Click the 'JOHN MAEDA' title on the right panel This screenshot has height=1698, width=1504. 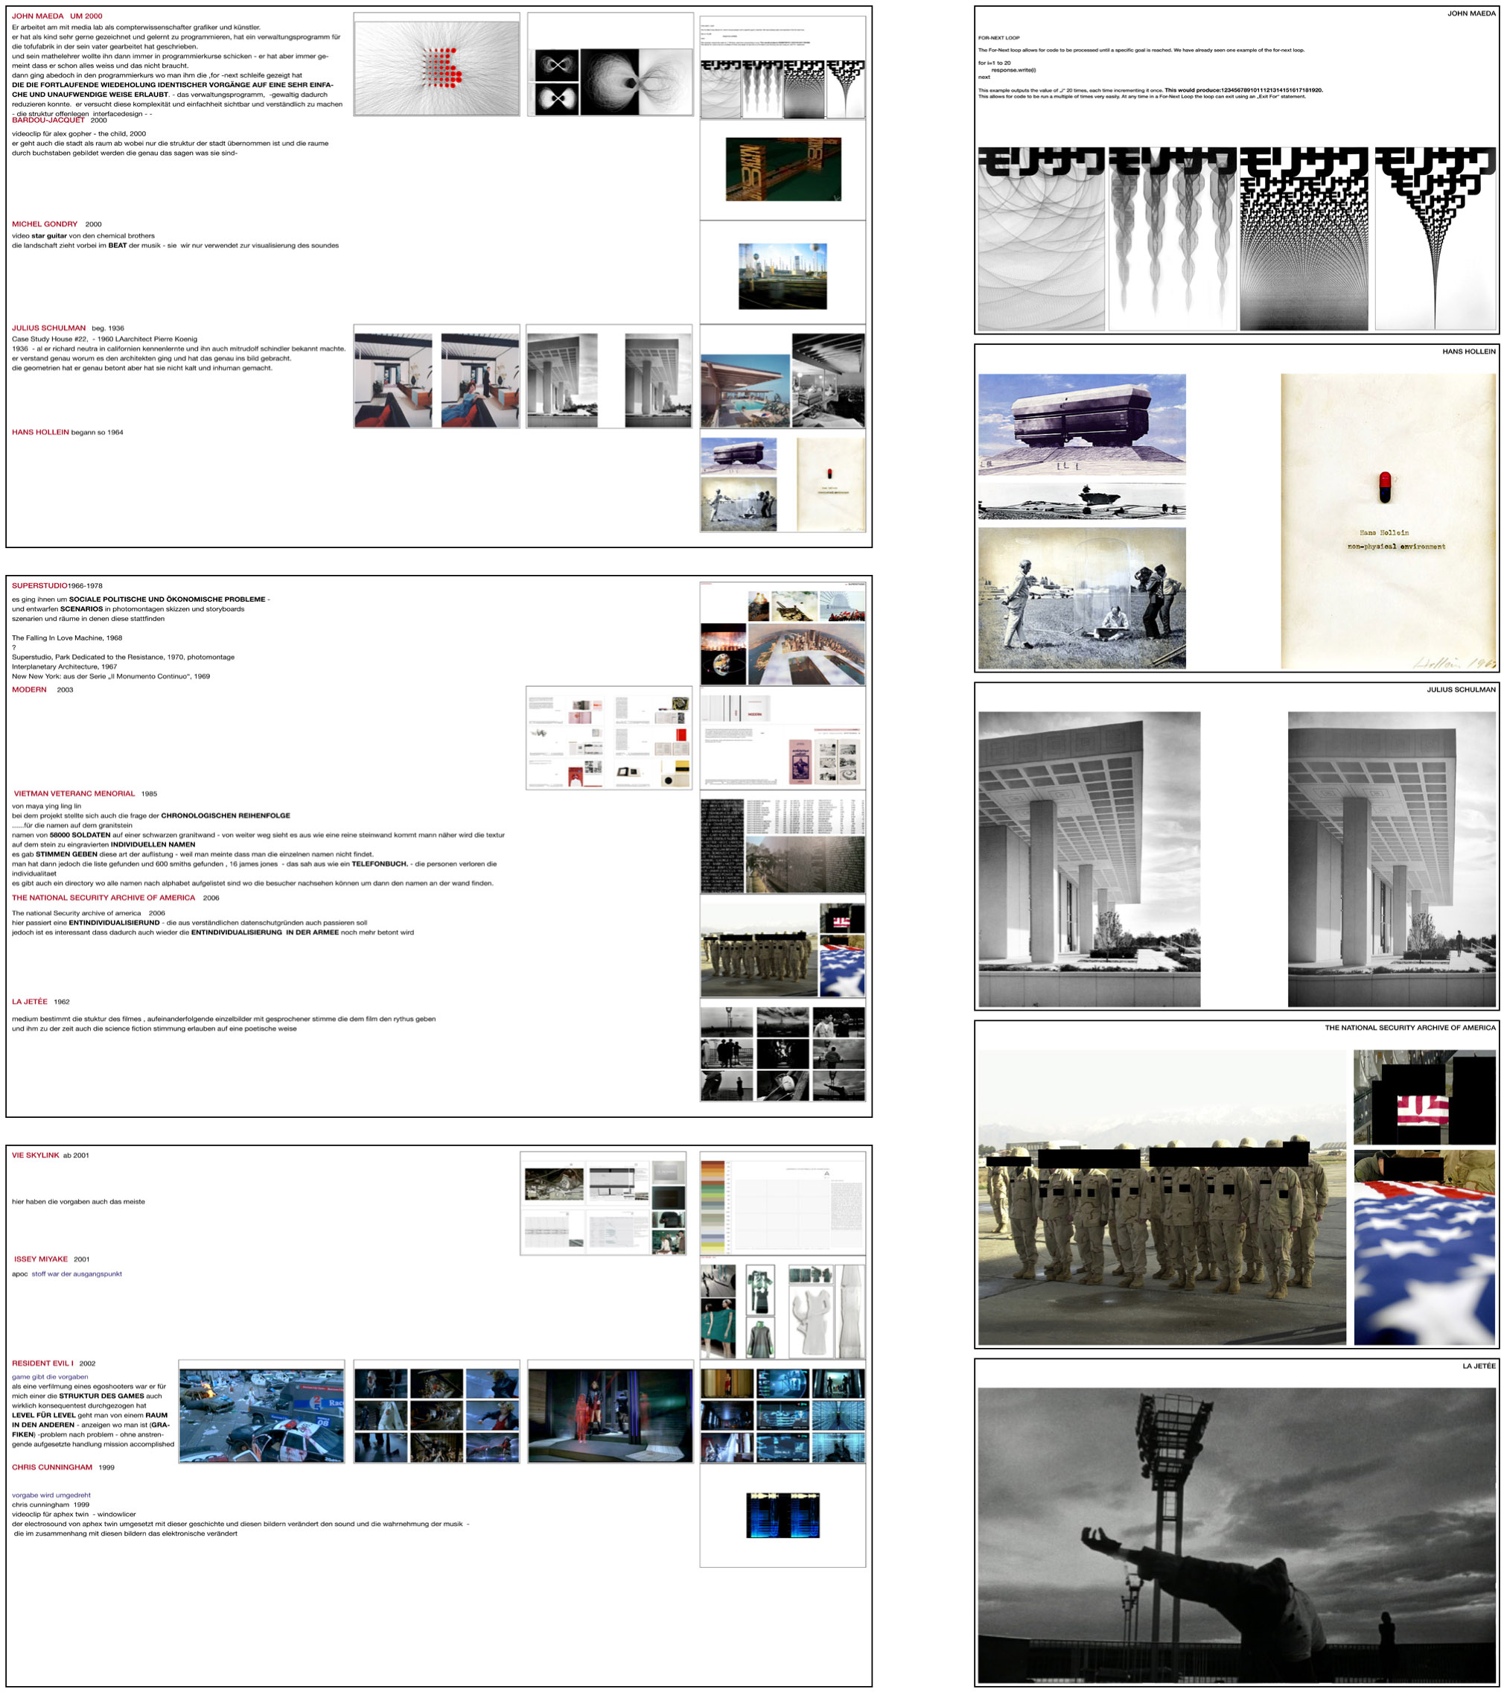(x=1470, y=13)
